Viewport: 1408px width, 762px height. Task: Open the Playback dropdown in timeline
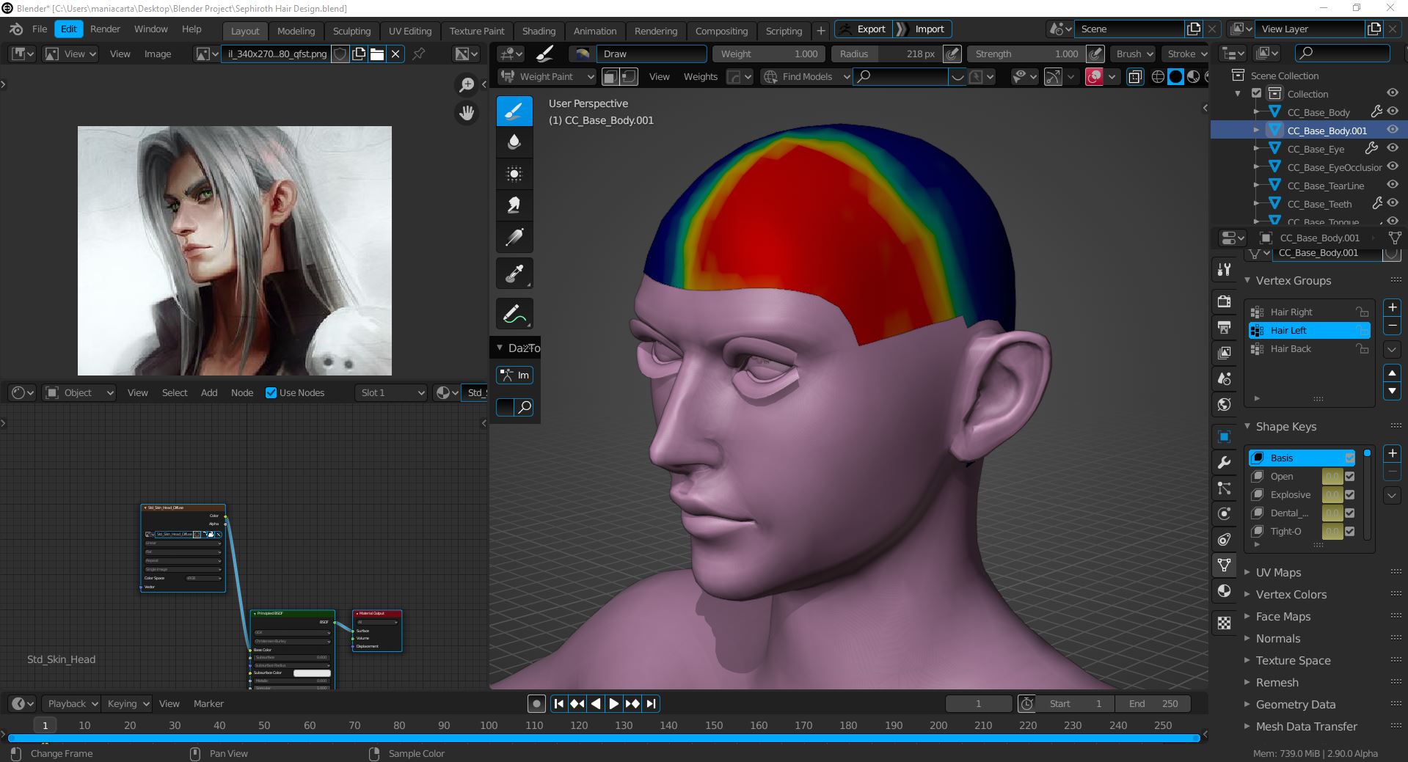pyautogui.click(x=70, y=703)
